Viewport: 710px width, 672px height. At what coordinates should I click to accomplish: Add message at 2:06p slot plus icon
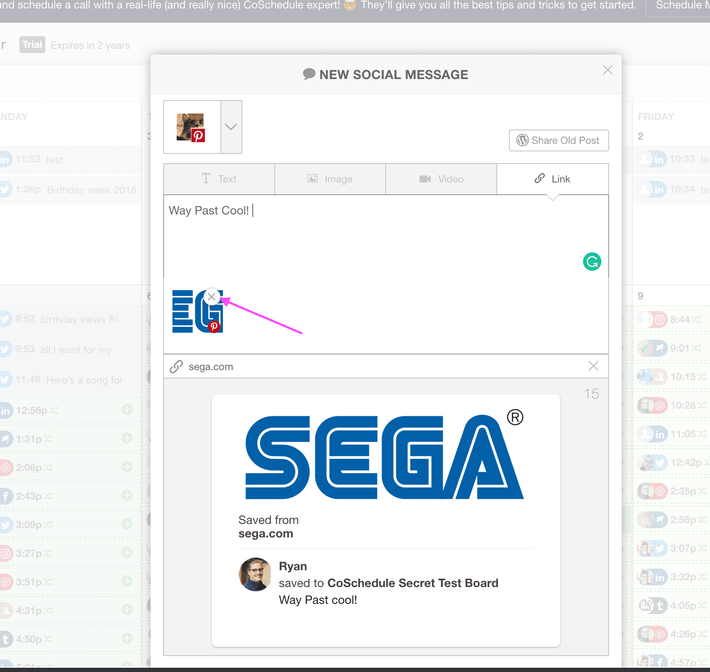pos(127,467)
